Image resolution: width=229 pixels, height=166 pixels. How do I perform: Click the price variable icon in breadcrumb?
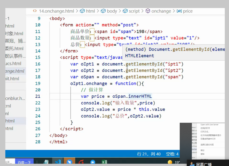179,11
